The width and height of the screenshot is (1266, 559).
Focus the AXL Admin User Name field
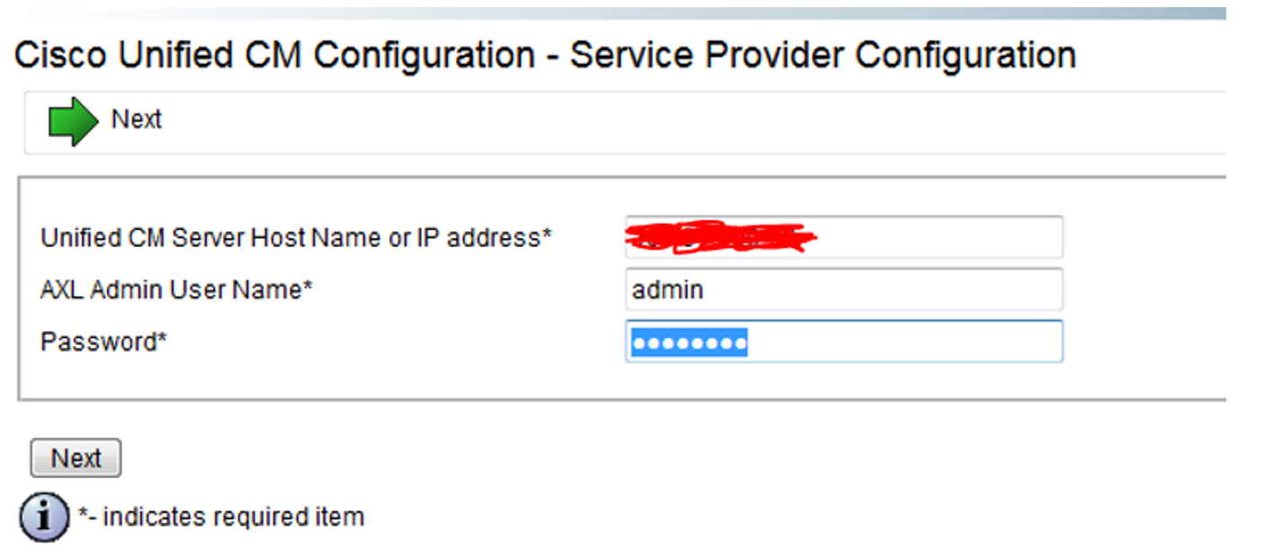tap(843, 289)
